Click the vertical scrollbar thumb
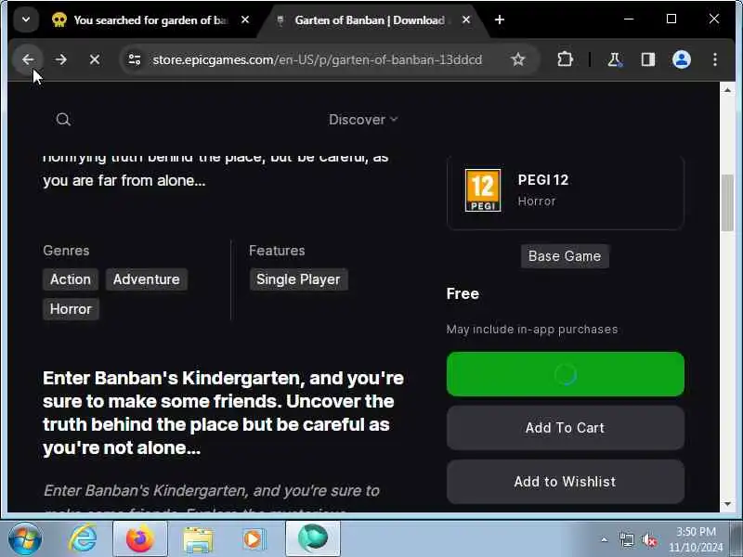Image resolution: width=743 pixels, height=557 pixels. (727, 203)
